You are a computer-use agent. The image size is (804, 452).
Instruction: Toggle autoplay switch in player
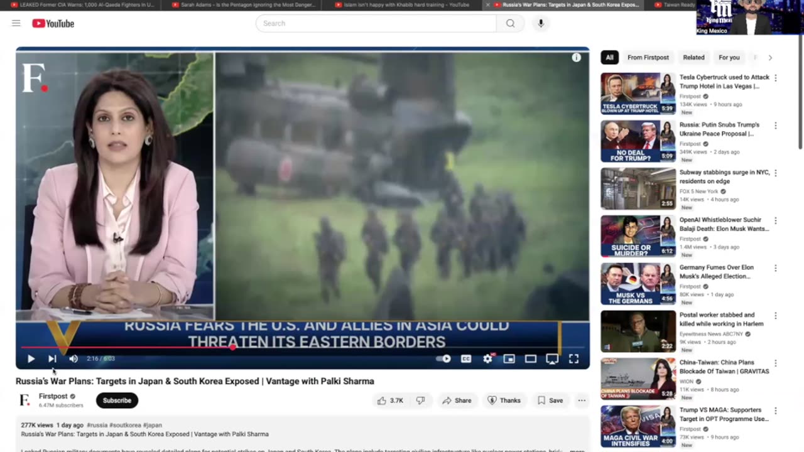click(443, 358)
